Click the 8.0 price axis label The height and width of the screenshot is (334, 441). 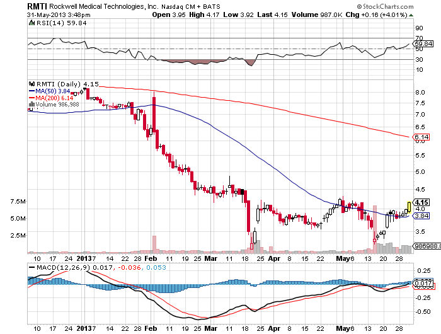(420, 92)
